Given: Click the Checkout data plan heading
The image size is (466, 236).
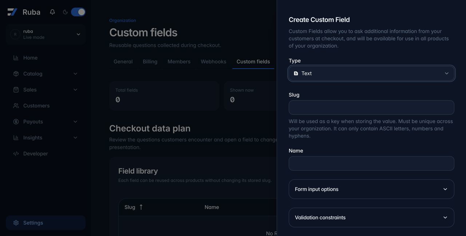Looking at the screenshot, I should click(x=150, y=129).
